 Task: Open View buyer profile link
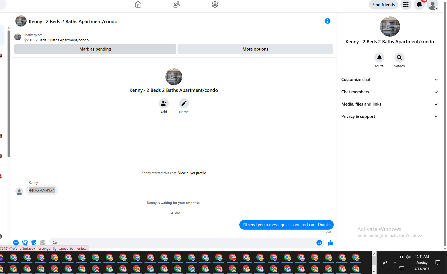click(192, 173)
